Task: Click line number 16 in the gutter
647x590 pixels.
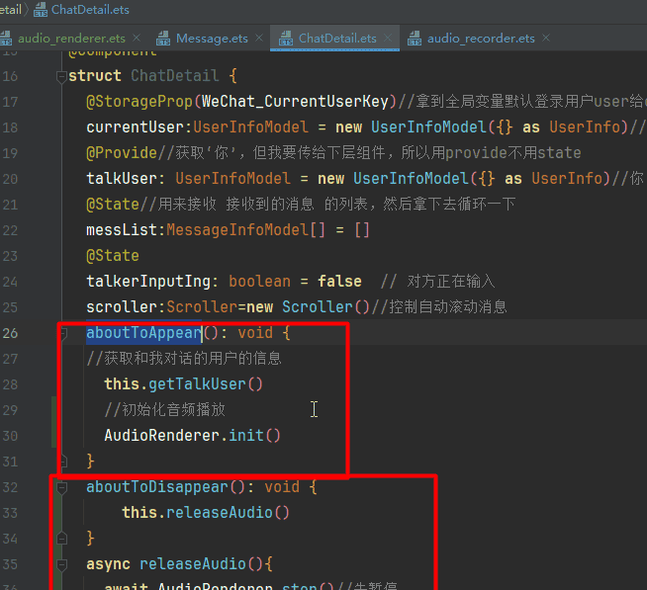Action: pos(10,76)
